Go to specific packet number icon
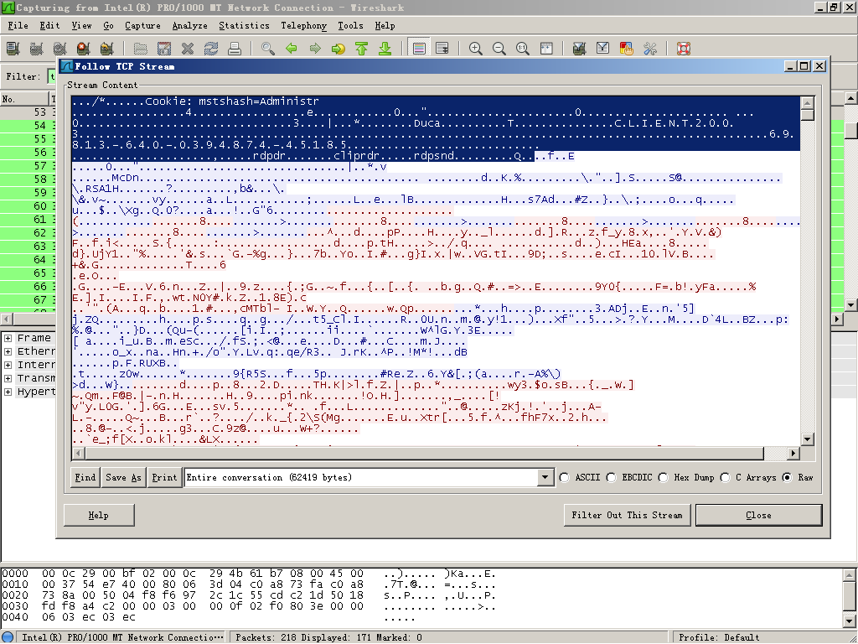This screenshot has height=644, width=858. [x=339, y=49]
